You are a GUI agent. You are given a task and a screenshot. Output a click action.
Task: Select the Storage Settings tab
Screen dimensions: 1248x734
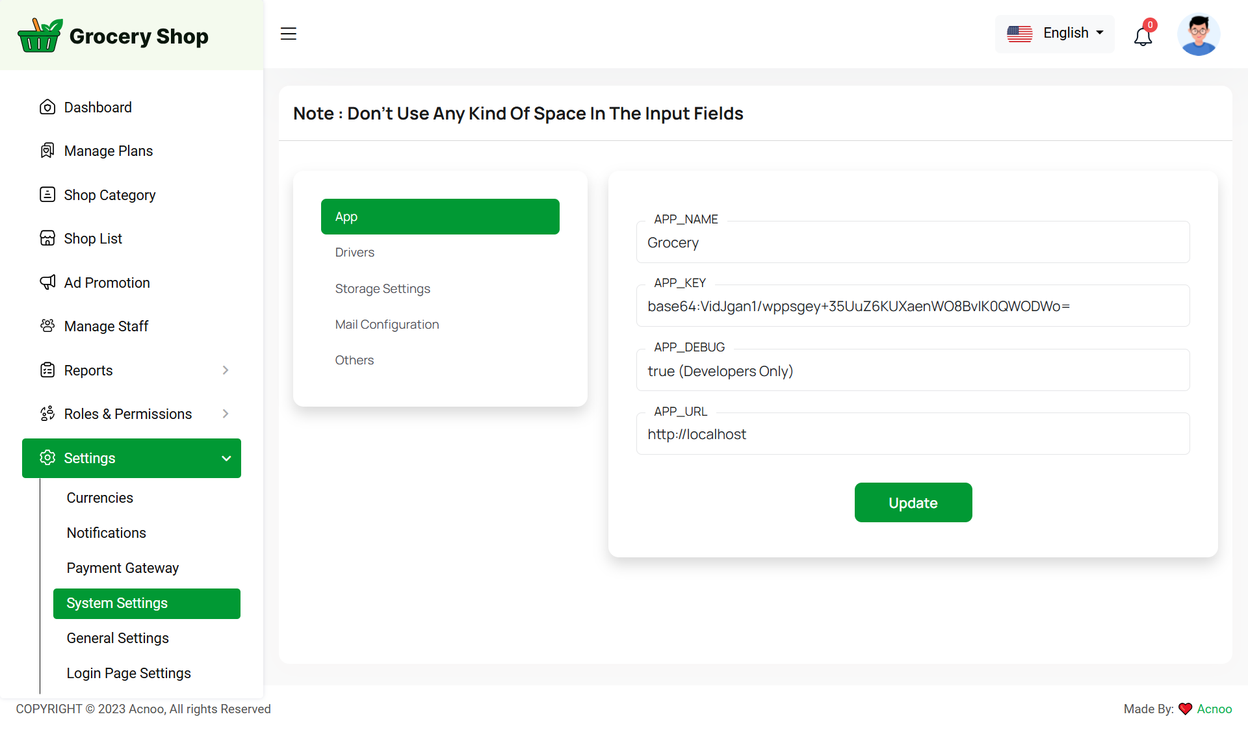tap(382, 288)
